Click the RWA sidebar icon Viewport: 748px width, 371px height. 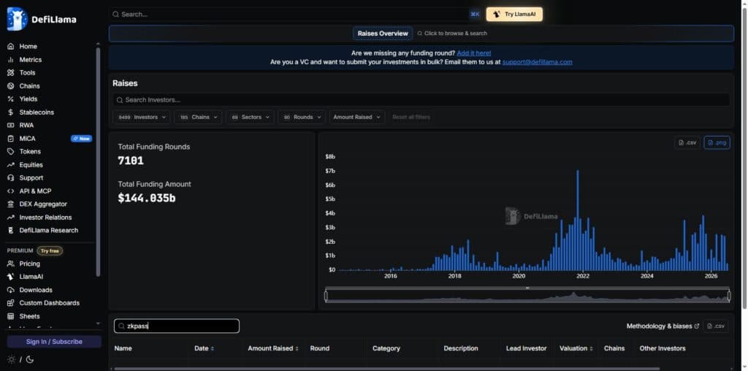(10, 125)
